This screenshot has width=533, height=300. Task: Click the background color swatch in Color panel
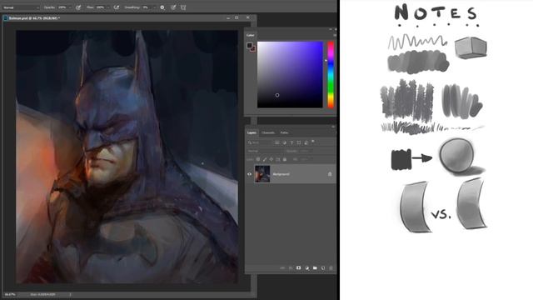[x=253, y=48]
